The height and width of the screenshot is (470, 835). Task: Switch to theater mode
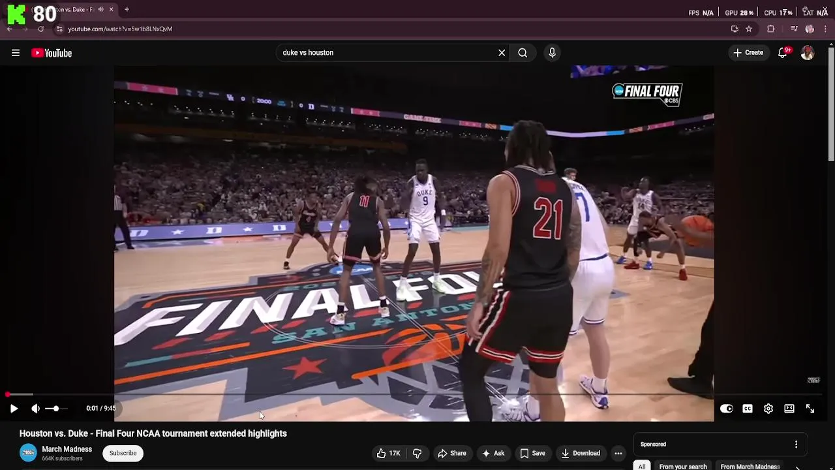pyautogui.click(x=789, y=409)
